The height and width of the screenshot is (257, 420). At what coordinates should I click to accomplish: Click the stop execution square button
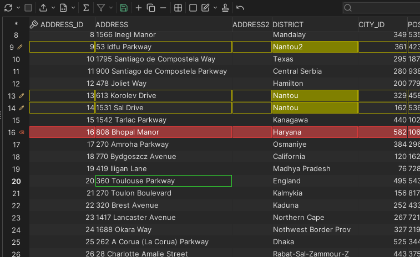coord(28,8)
